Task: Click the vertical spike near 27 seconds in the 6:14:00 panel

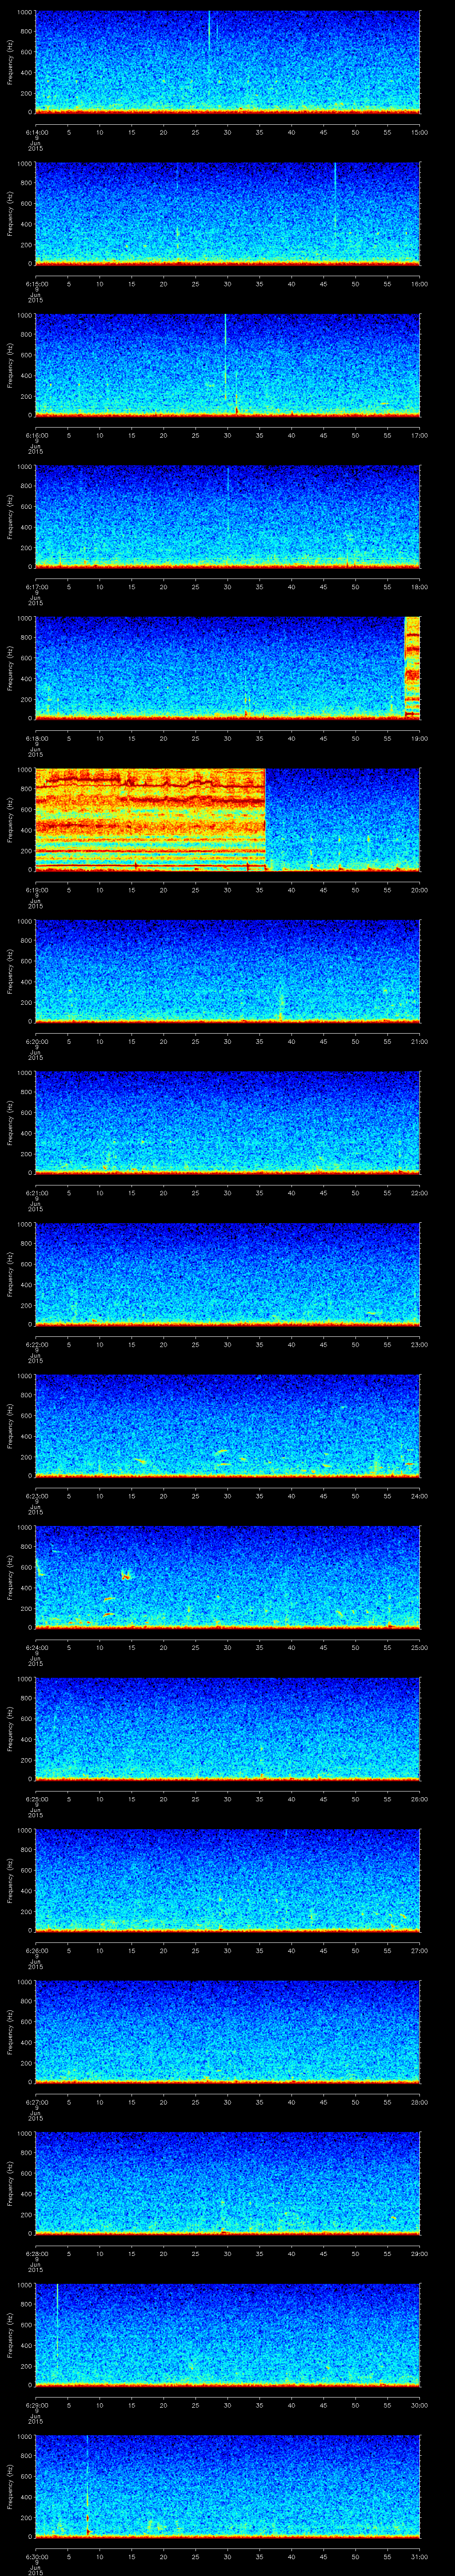Action: coord(209,30)
